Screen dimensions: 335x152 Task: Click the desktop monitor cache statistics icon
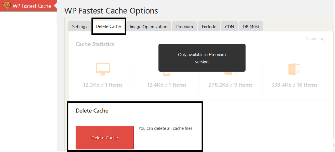pos(103,69)
